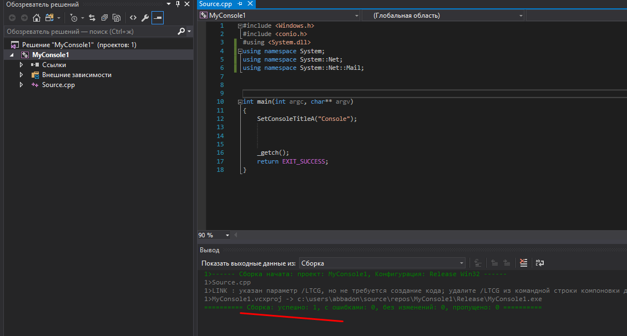
Task: Toggle word wrap in the Output panel
Action: 539,263
